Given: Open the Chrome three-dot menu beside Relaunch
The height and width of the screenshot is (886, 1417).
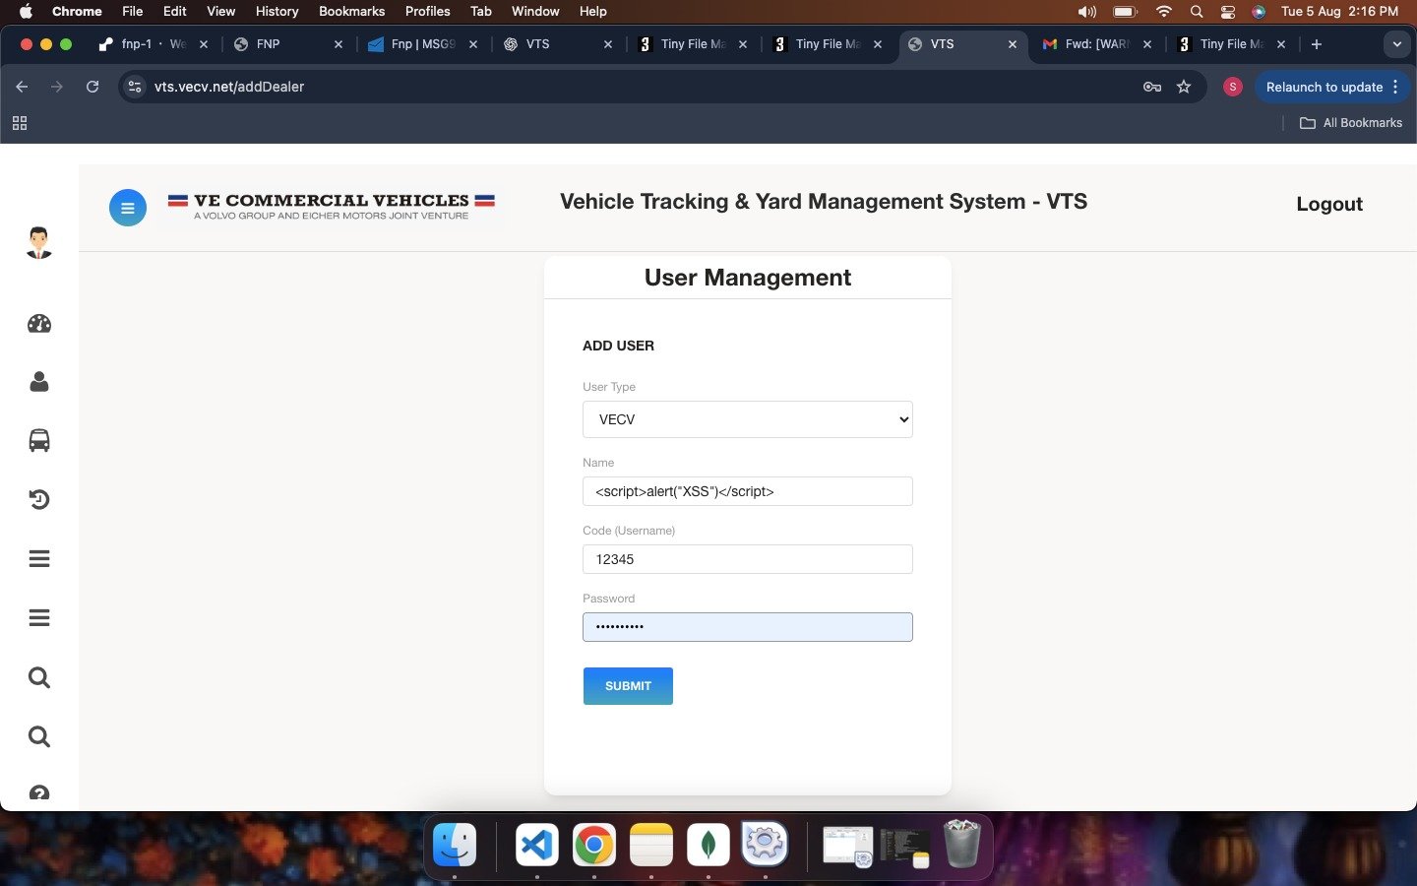Looking at the screenshot, I should click(x=1395, y=87).
